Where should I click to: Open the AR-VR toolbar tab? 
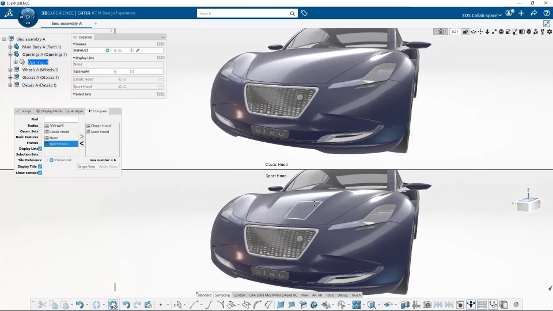coord(317,295)
